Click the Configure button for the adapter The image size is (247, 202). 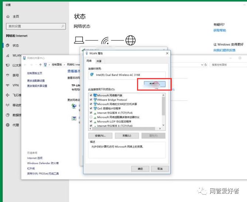tap(154, 84)
